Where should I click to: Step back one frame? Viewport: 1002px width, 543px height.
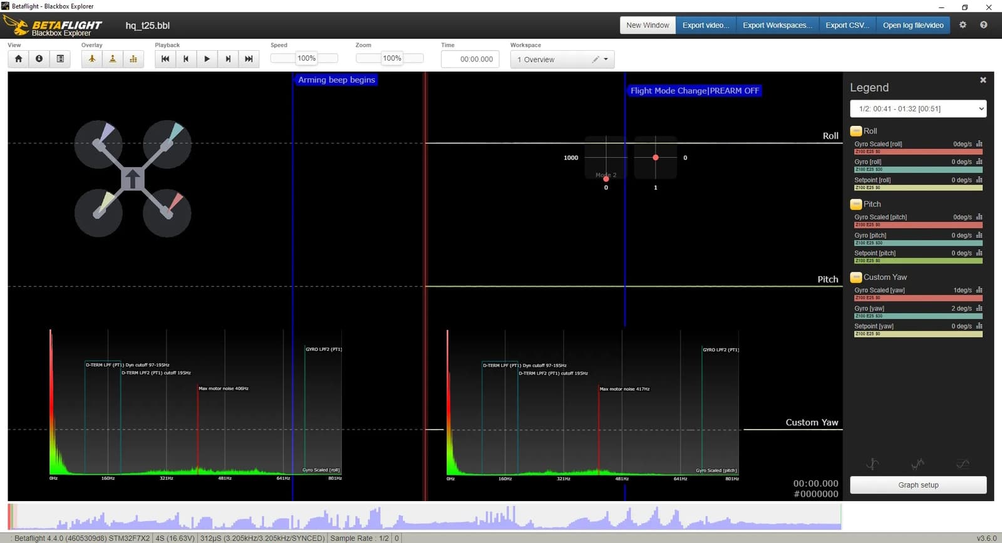point(186,59)
